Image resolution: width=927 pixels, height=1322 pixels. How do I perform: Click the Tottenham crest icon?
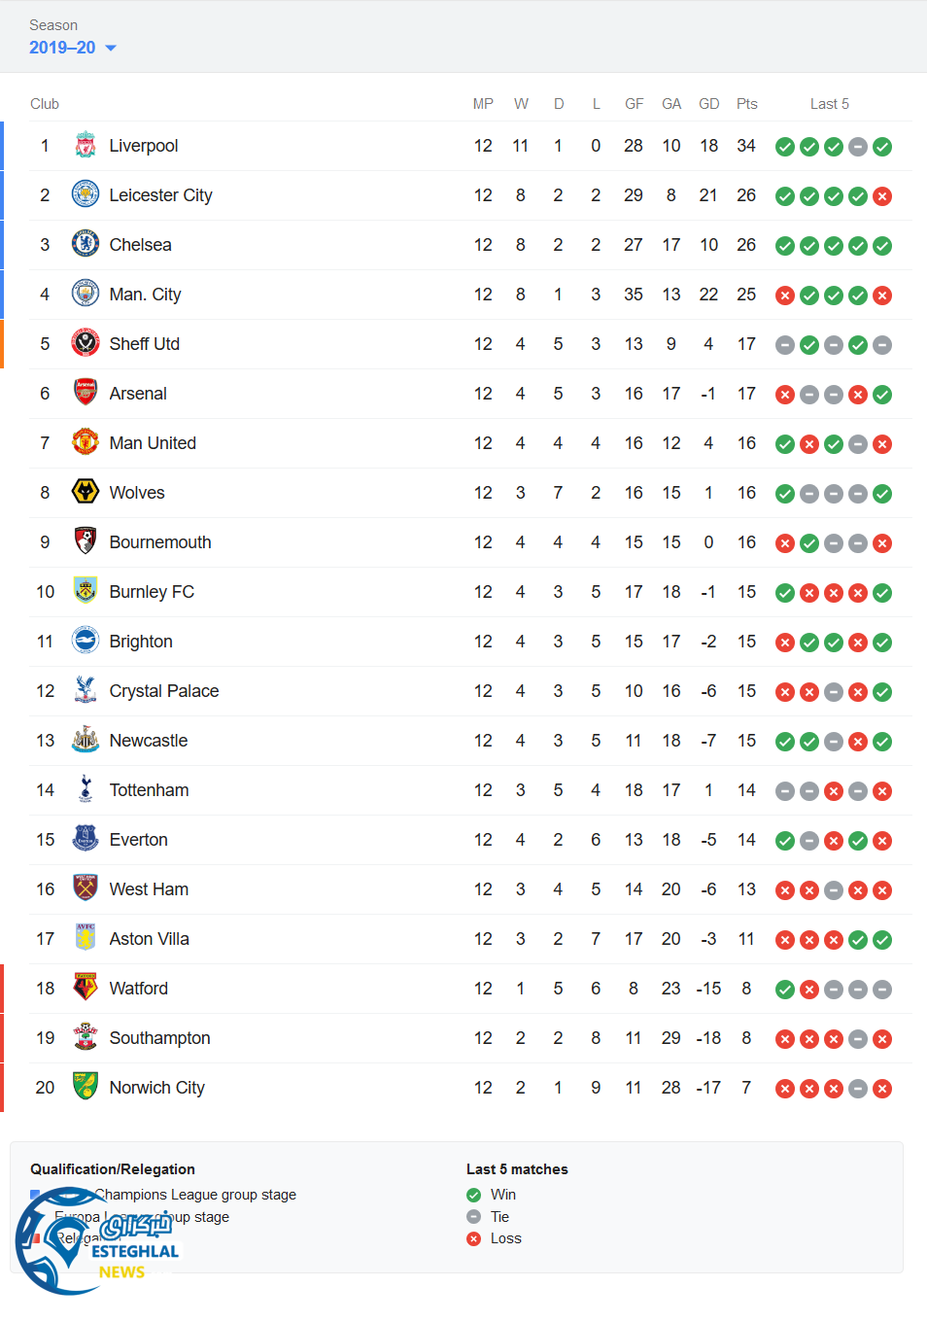86,790
